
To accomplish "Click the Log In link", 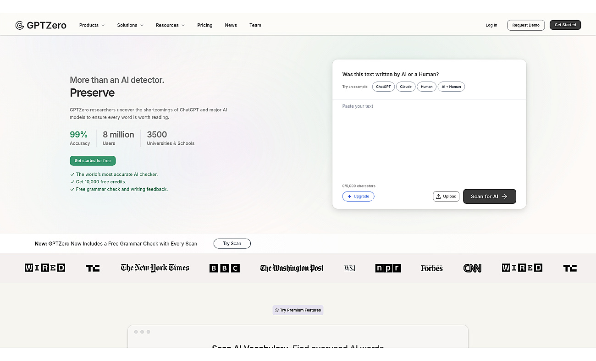I will [491, 25].
